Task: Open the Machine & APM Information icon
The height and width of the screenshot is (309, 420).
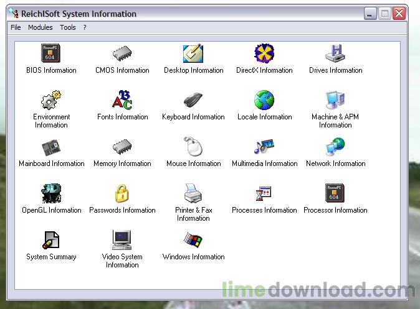Action: tap(335, 100)
